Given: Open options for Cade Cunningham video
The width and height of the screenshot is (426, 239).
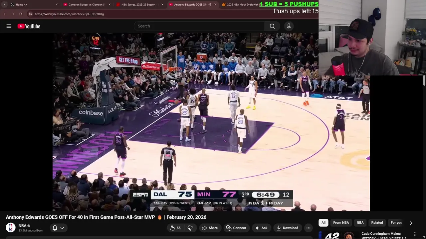Looking at the screenshot, I should pos(415,234).
